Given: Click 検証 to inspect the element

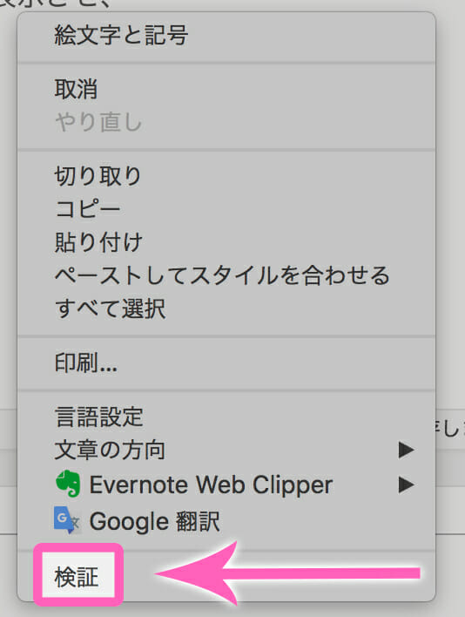Looking at the screenshot, I should point(77,577).
